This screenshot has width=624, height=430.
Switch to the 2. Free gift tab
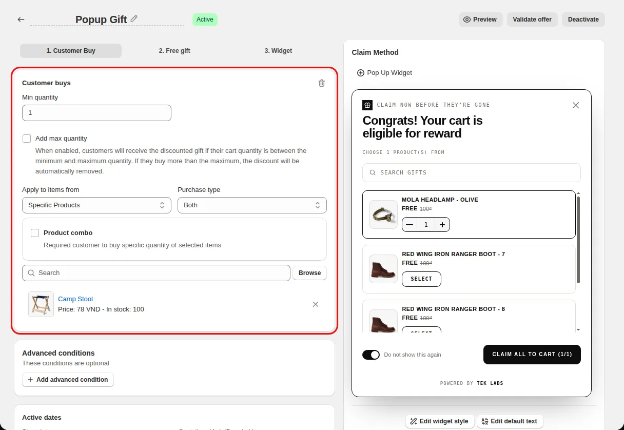(174, 51)
